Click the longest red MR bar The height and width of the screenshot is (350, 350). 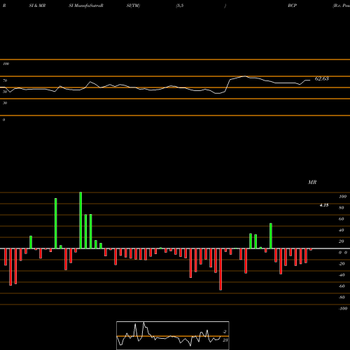point(220,269)
